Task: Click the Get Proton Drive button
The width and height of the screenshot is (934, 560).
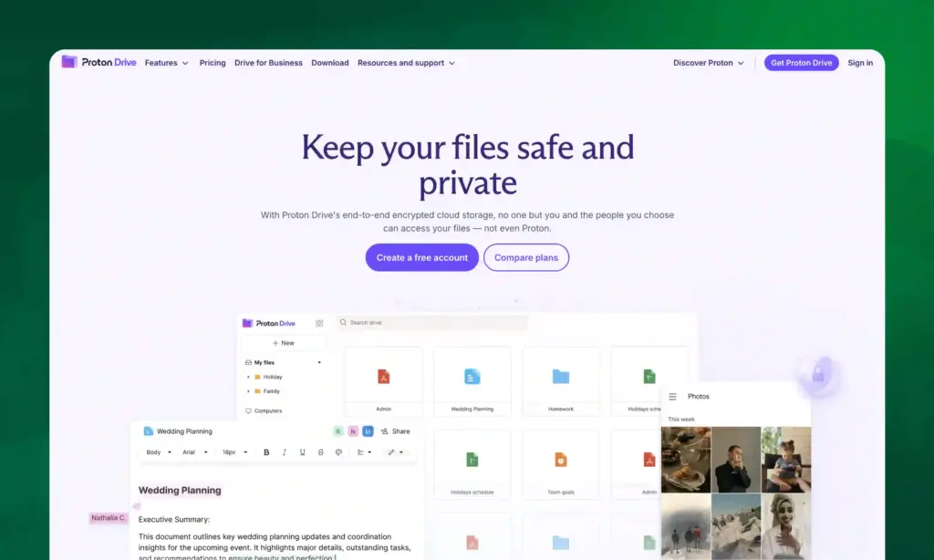Action: pos(801,63)
